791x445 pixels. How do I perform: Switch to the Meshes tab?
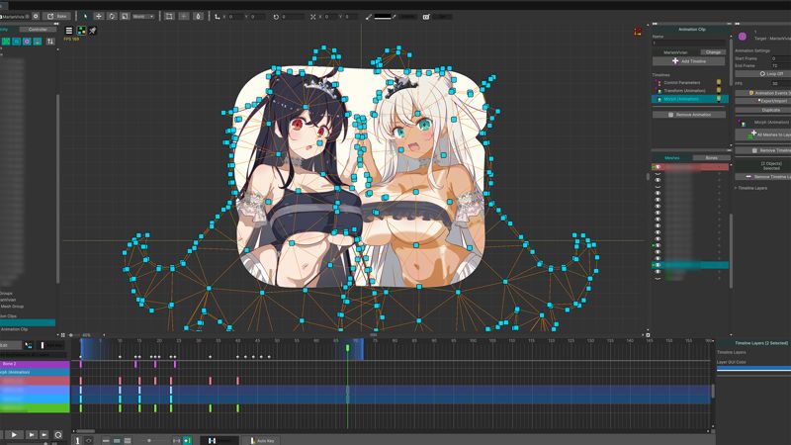pyautogui.click(x=671, y=157)
